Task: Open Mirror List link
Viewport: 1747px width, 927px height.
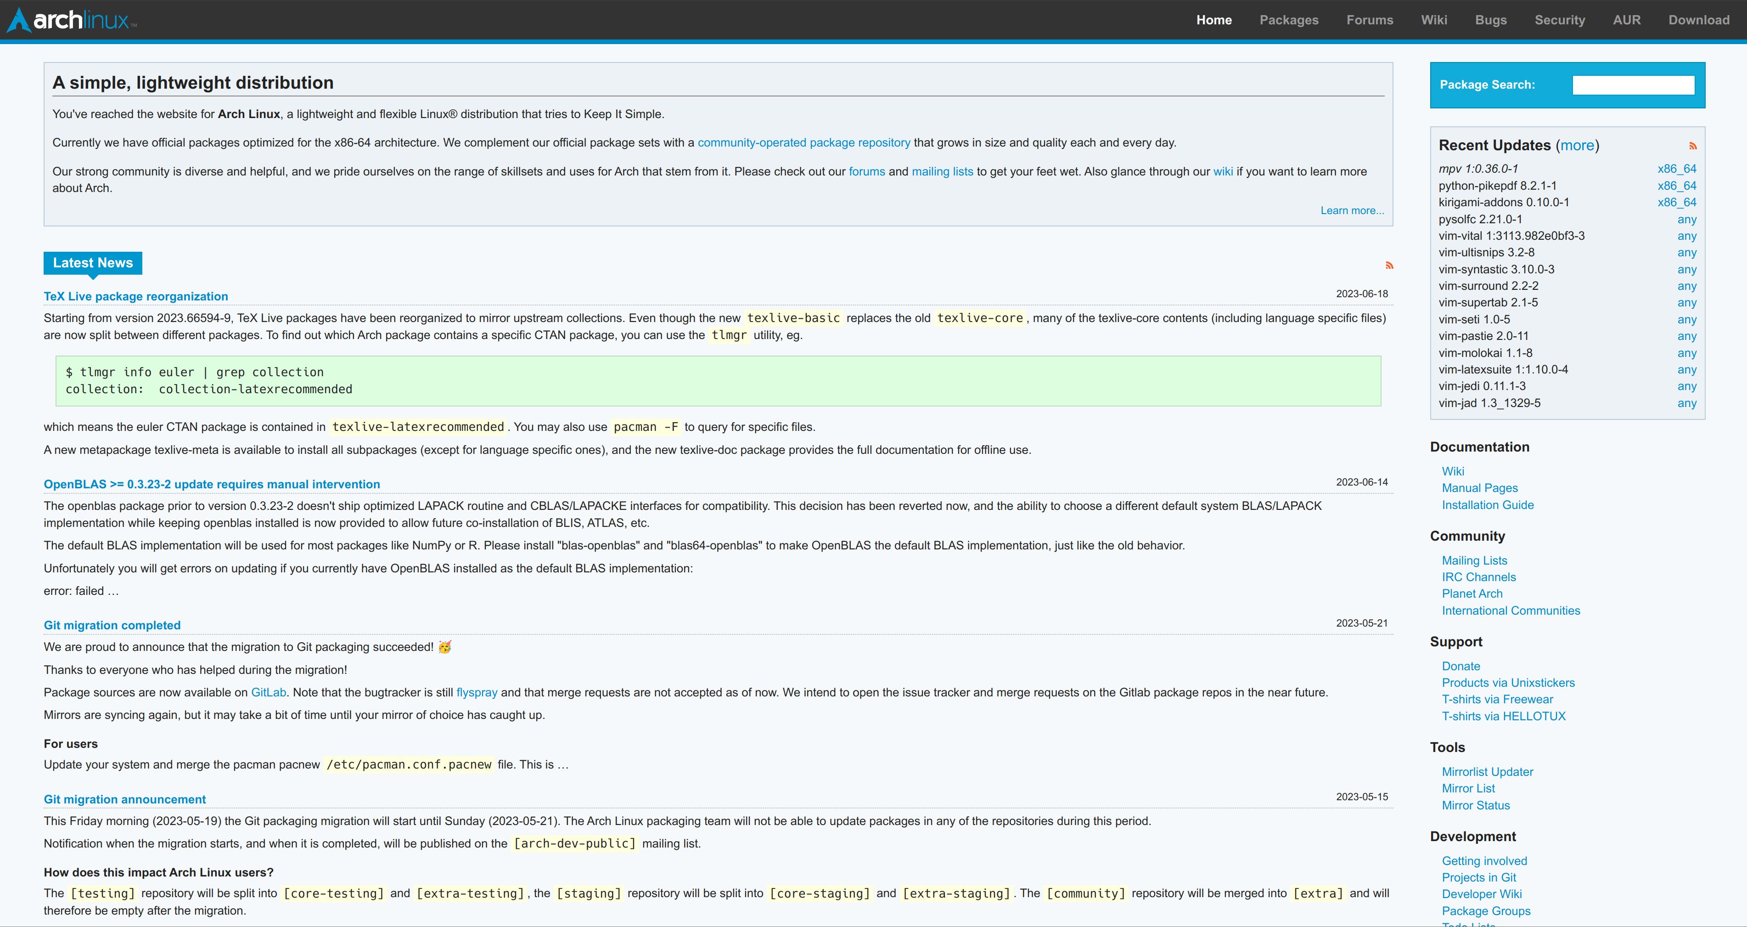Action: coord(1468,789)
